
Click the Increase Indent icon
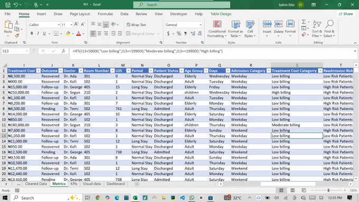point(120,34)
